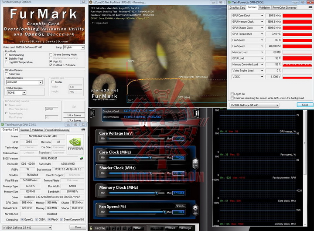Switch to Sensors tab in lower GPU-Z window
314x231 pixels.
coord(25,130)
